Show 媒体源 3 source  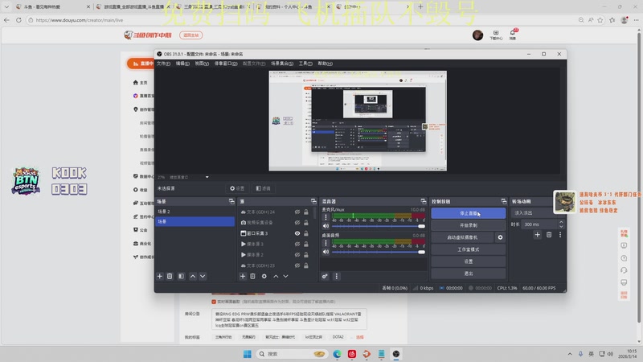[x=297, y=244]
